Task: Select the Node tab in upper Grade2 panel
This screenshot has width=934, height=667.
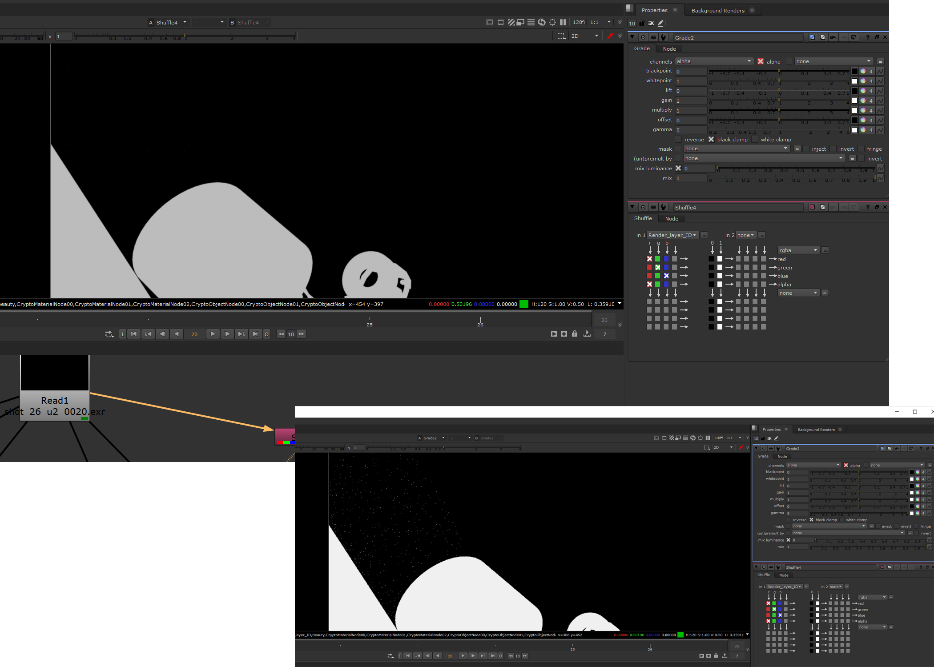Action: 669,49
